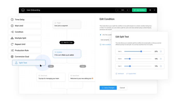Click the Condition icon in the canvas node
The height and width of the screenshot is (102, 176).
[x=55, y=52]
